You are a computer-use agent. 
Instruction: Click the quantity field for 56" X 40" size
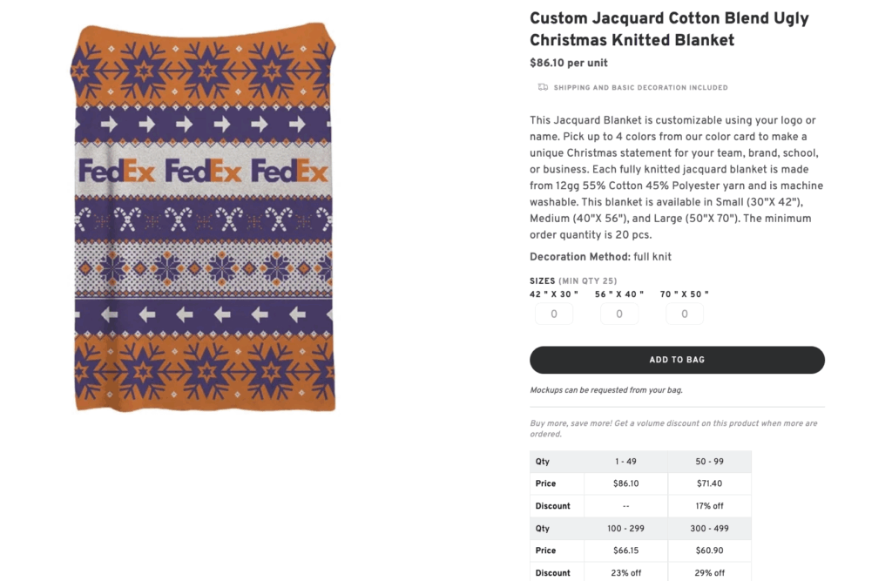coord(619,313)
